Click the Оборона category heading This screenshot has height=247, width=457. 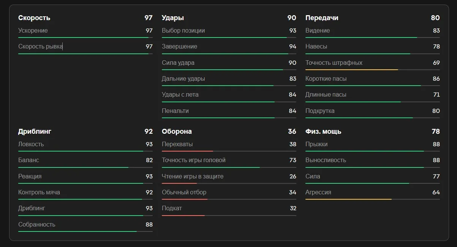click(x=177, y=131)
